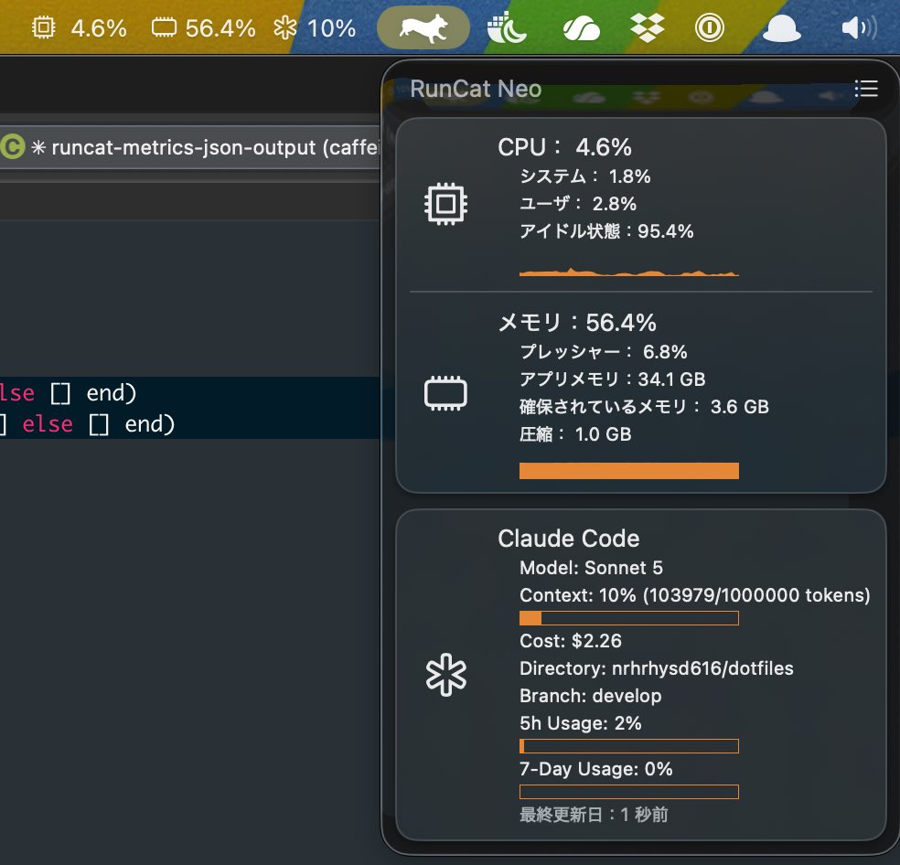The width and height of the screenshot is (900, 865).
Task: Click the code line ending 'else [] end)'
Action: tap(87, 425)
